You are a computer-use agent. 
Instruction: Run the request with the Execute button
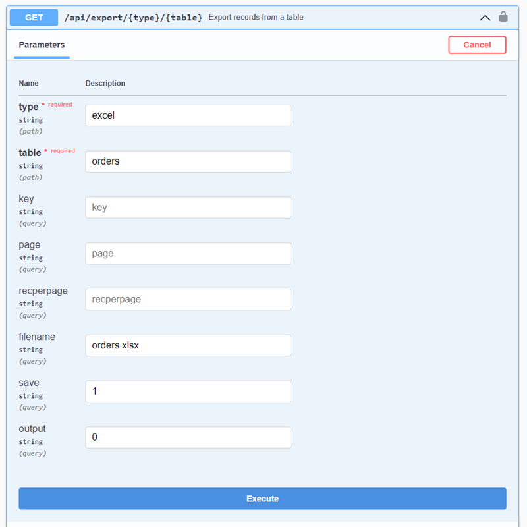pyautogui.click(x=262, y=499)
